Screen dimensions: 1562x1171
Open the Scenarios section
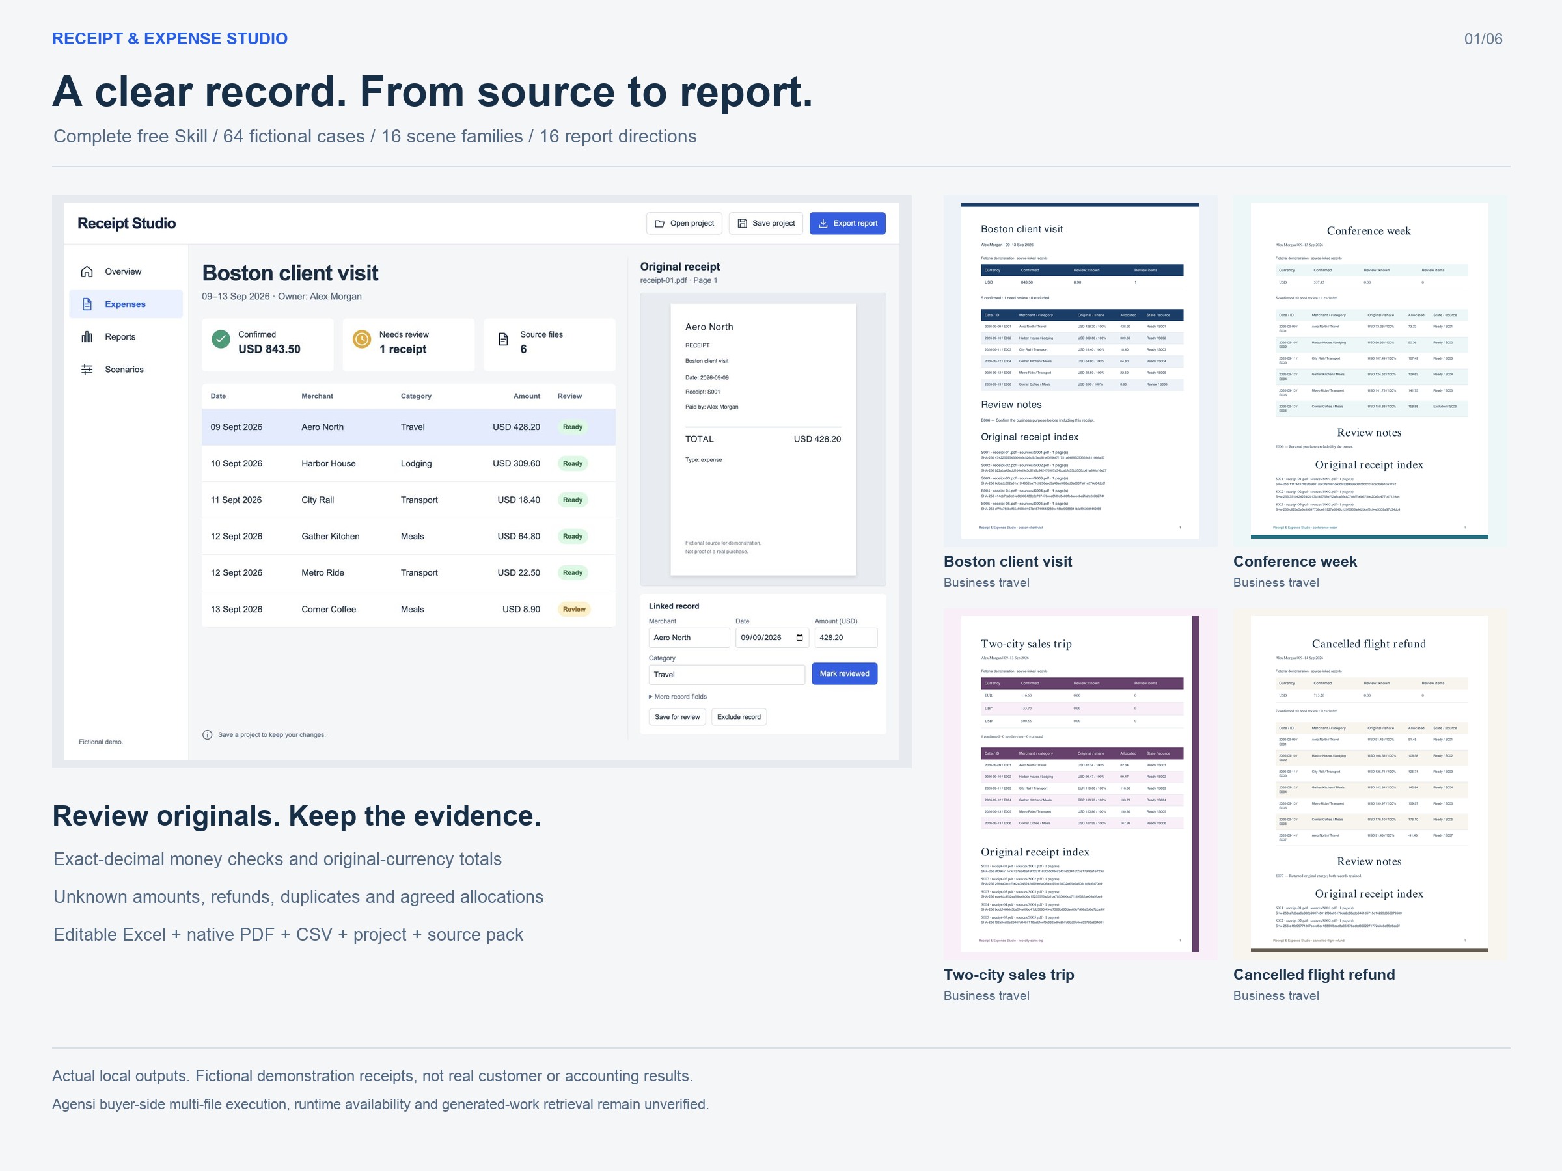[x=126, y=369]
